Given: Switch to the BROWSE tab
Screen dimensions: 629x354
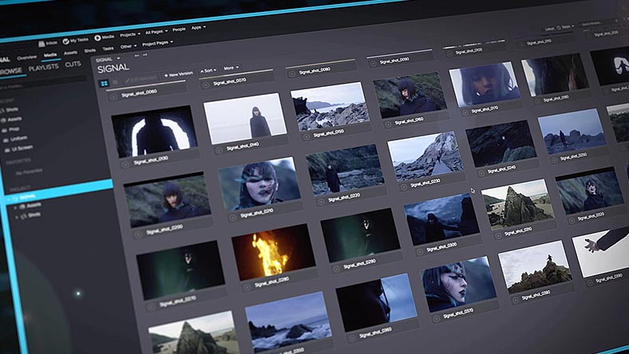Looking at the screenshot, I should [11, 72].
